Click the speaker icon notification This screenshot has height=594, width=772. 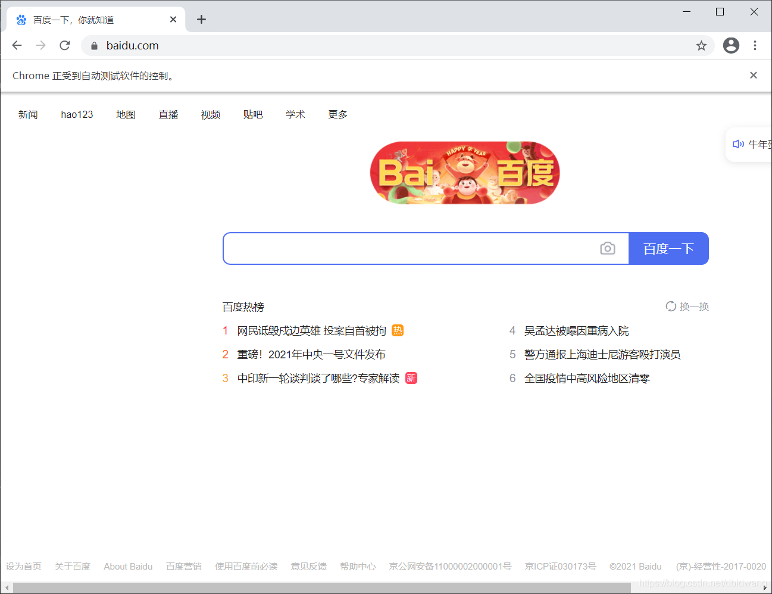pyautogui.click(x=738, y=144)
